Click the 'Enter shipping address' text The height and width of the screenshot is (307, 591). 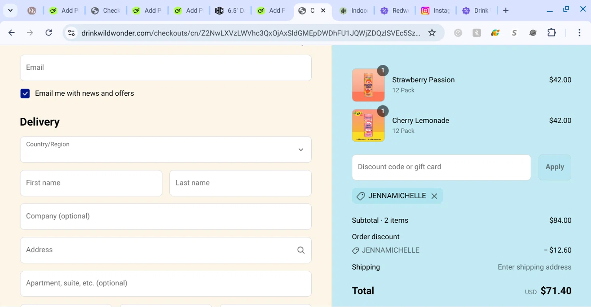coord(534,267)
